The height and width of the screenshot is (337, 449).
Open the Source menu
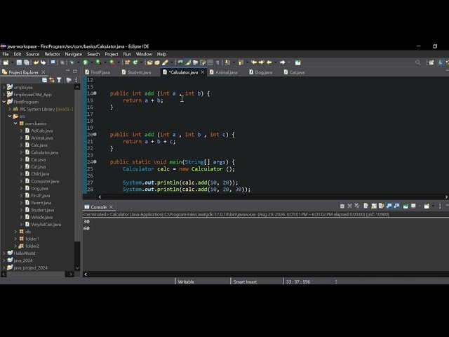coord(33,54)
